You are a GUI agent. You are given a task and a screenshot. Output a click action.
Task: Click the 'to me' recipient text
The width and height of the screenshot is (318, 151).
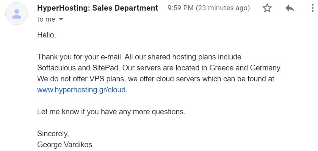pyautogui.click(x=46, y=19)
